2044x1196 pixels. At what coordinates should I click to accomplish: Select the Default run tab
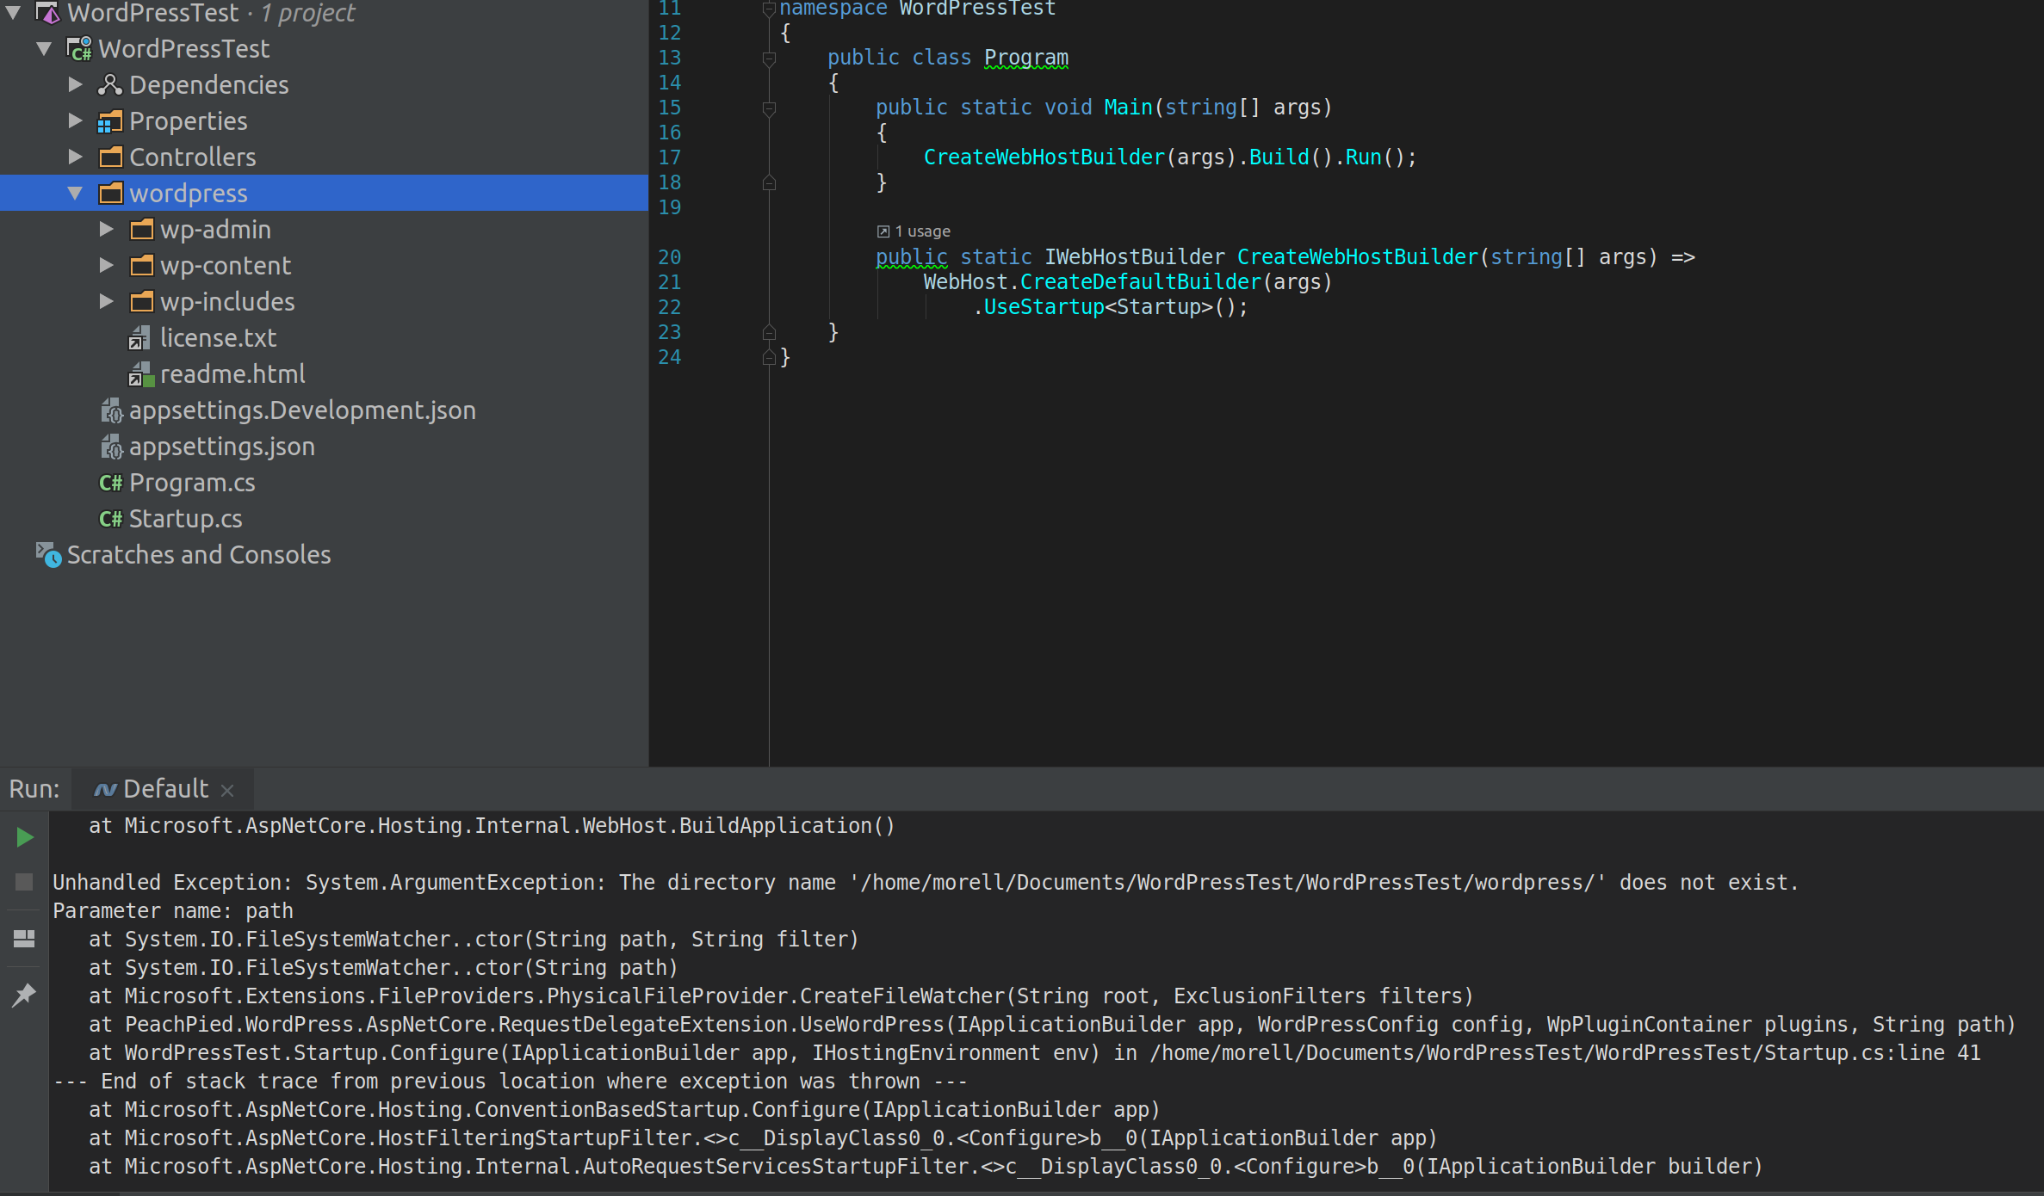click(x=164, y=789)
